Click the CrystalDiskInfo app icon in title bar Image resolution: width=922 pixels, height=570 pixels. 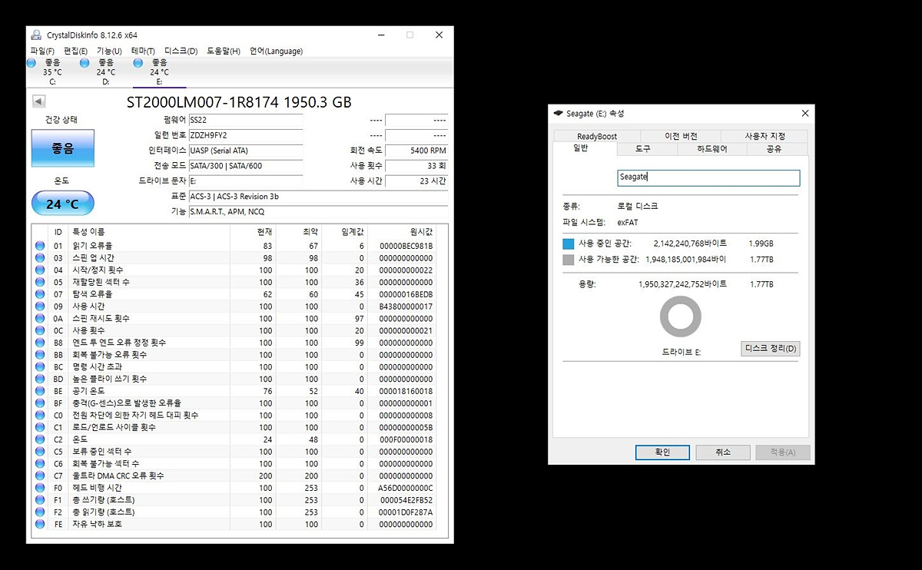36,35
